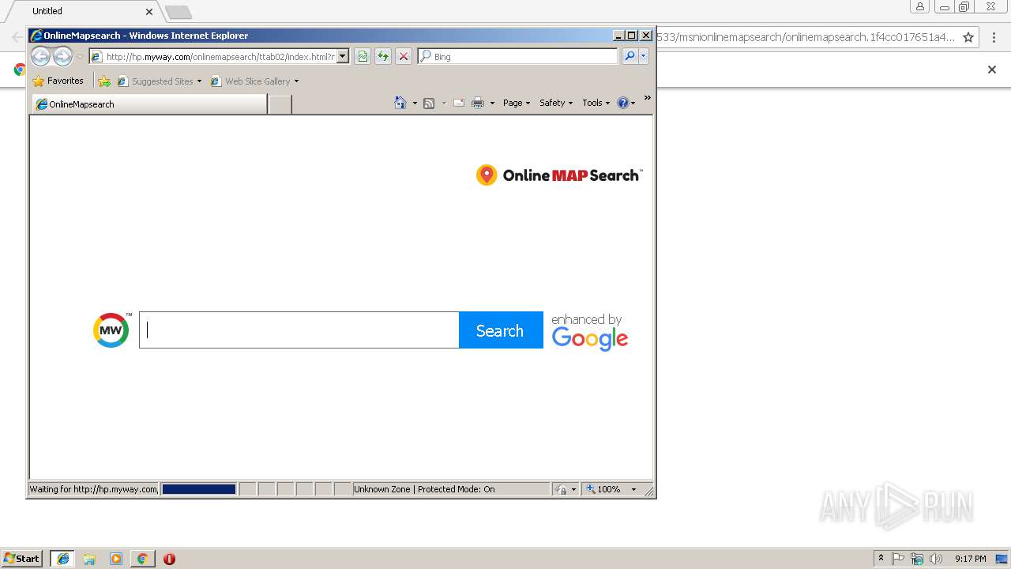
Task: Select the OnlineMapsearch tab
Action: [149, 104]
